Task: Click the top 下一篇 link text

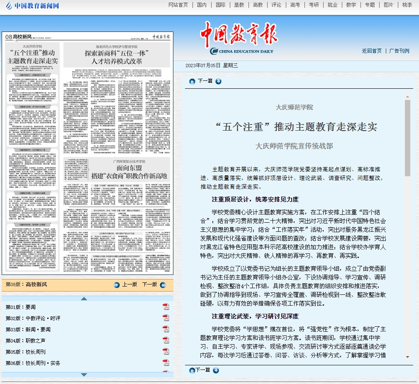Action: (x=205, y=81)
